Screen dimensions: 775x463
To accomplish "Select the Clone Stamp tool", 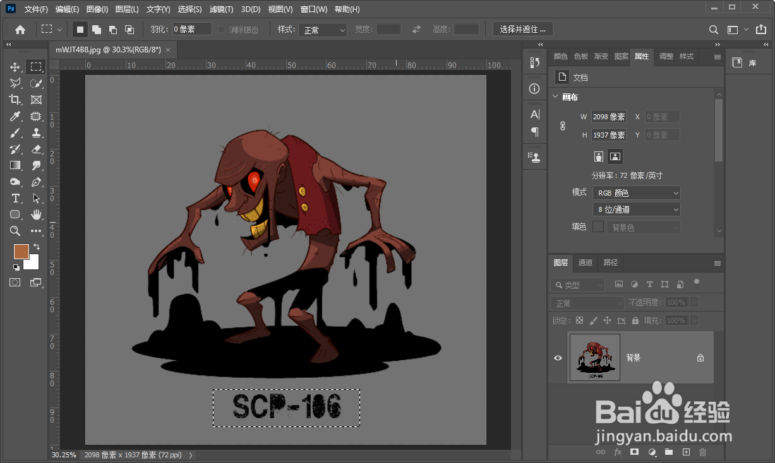I will click(x=36, y=132).
